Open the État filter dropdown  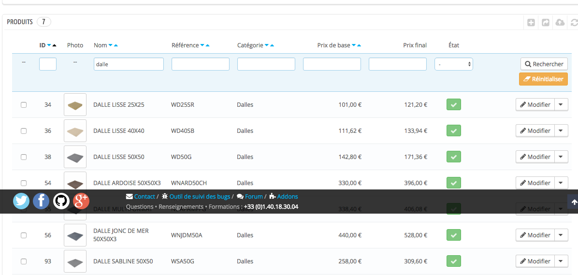point(454,64)
